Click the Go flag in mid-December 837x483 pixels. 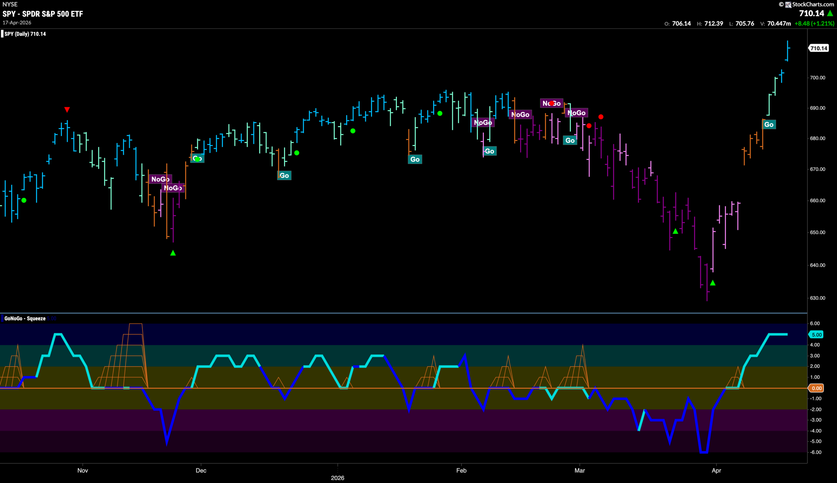click(284, 175)
